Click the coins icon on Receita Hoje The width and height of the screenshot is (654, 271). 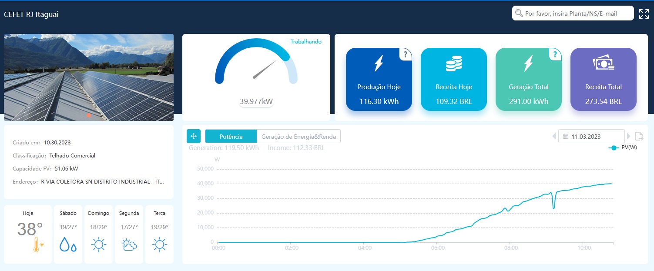pyautogui.click(x=453, y=64)
